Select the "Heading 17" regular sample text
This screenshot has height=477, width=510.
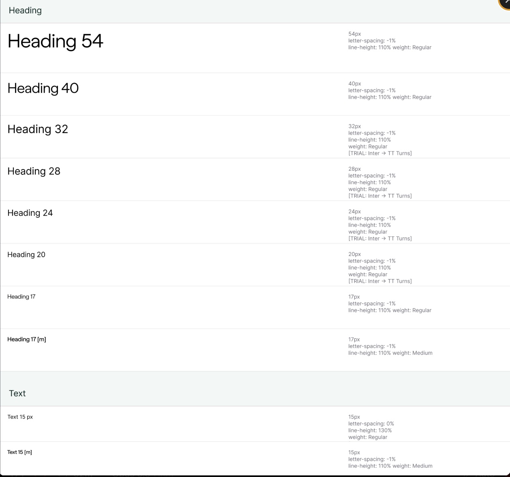tap(21, 297)
